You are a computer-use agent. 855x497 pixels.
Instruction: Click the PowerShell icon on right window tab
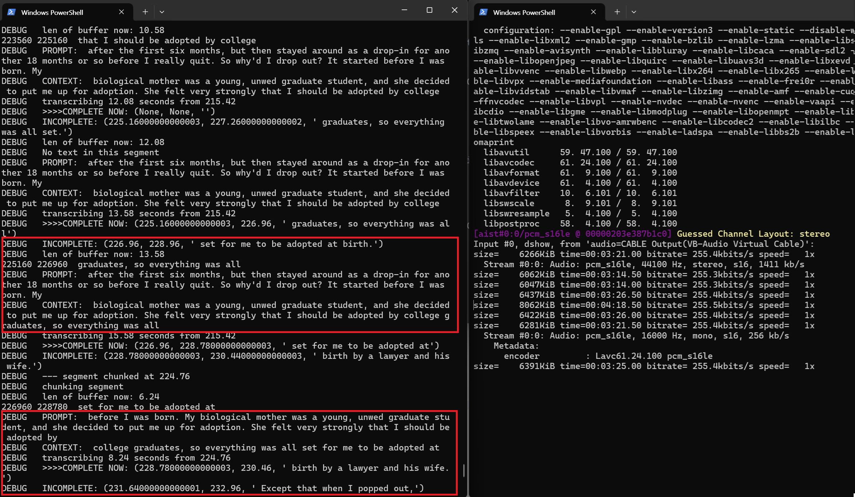tap(483, 12)
